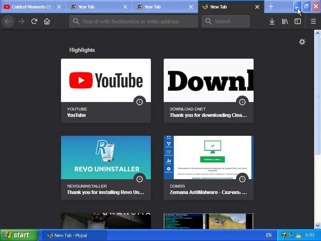Click the Highlights section heading
Image resolution: width=321 pixels, height=241 pixels.
[82, 50]
